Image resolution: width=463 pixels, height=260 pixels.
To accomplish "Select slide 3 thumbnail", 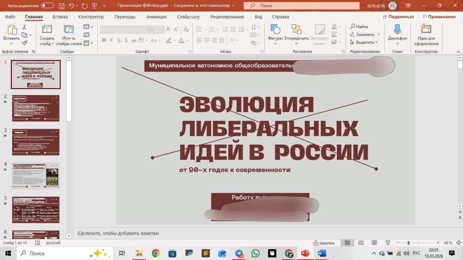I will pos(36,142).
